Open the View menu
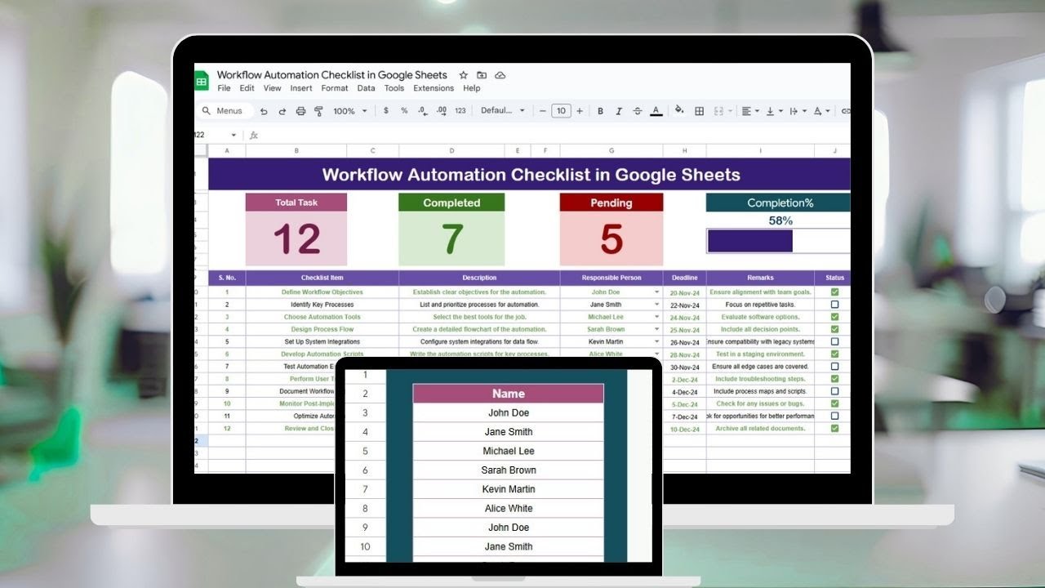 pyautogui.click(x=273, y=88)
